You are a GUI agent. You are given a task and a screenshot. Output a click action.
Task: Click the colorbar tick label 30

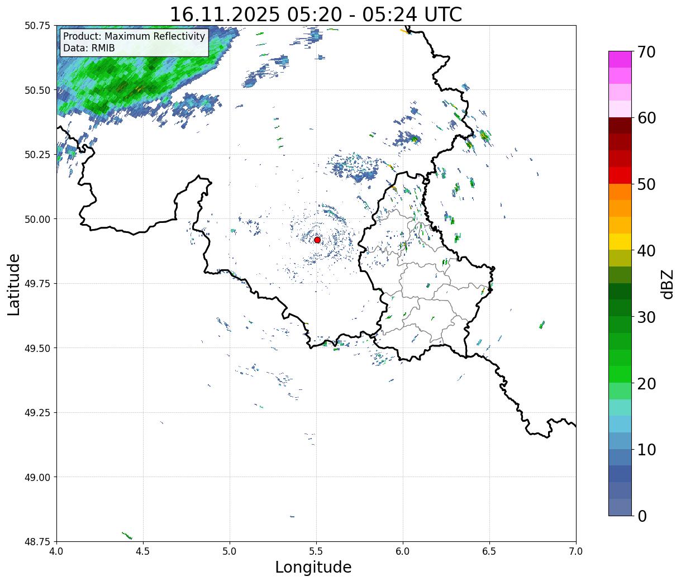coord(646,317)
